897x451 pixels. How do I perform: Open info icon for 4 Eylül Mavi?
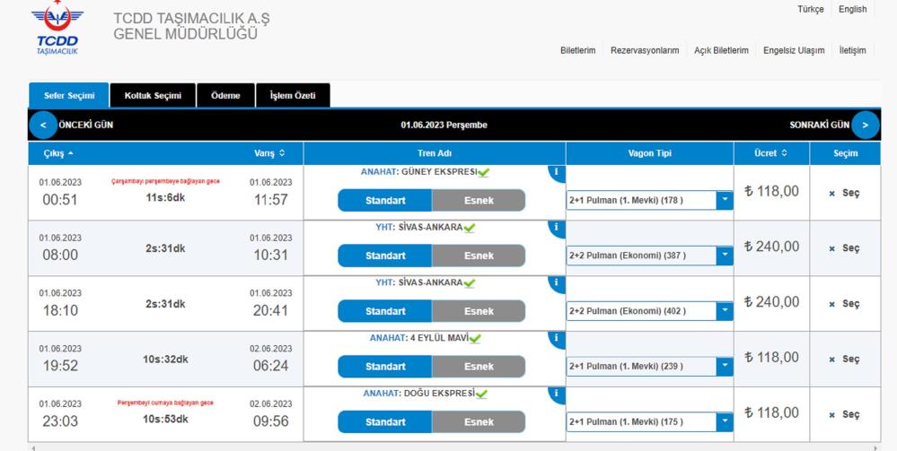556,338
